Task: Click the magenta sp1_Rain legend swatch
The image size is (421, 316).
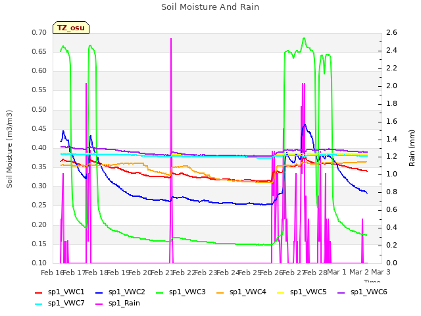Action: click(99, 304)
